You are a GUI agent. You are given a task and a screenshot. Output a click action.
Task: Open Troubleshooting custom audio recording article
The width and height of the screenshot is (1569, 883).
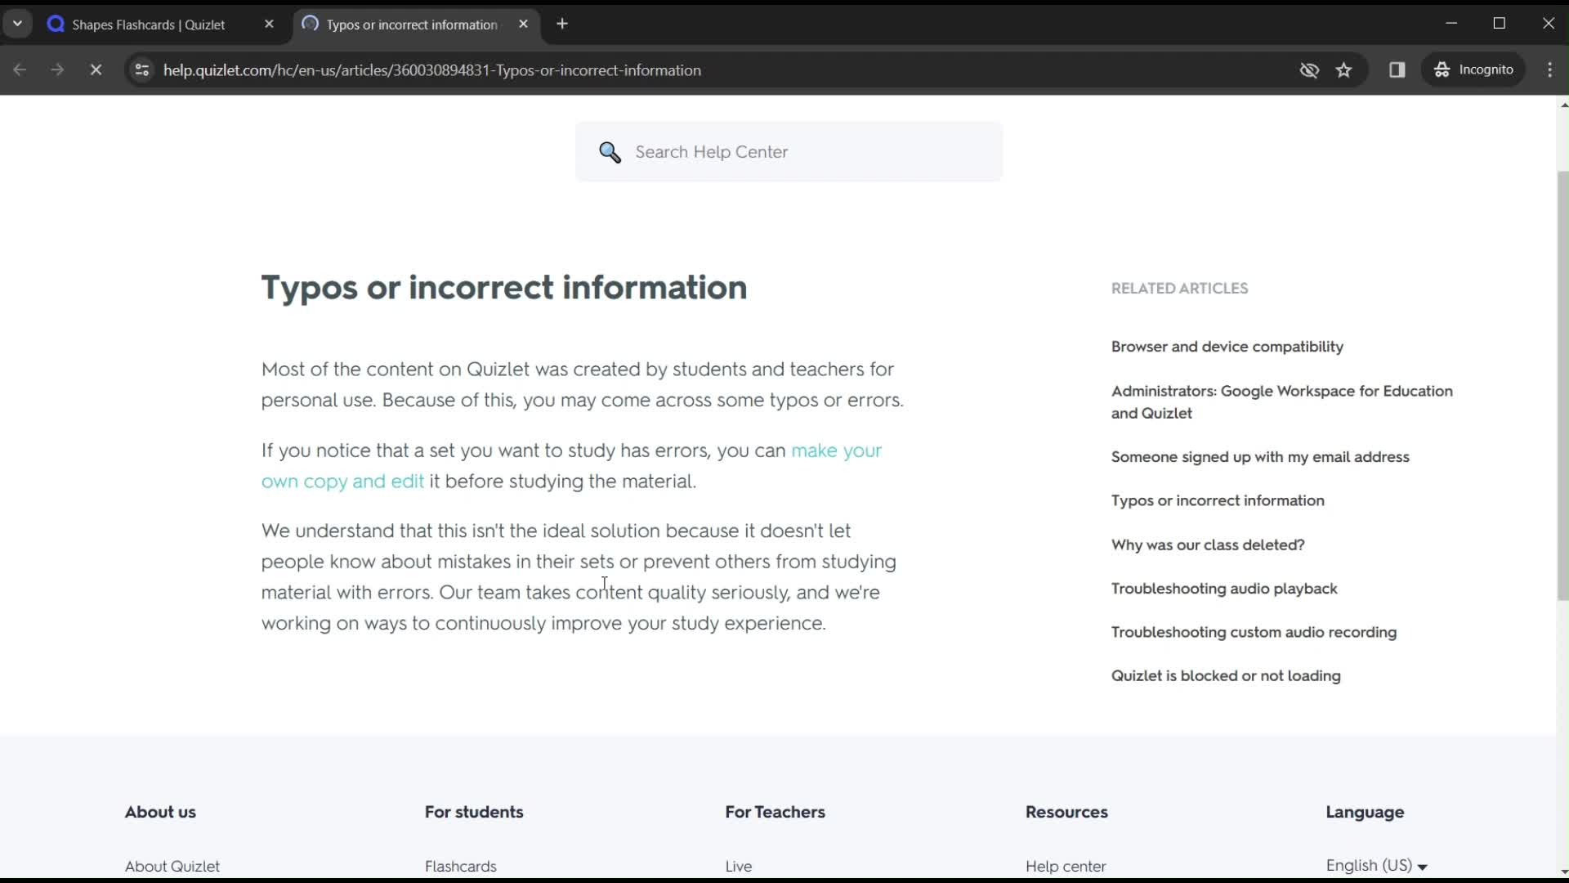[x=1254, y=632]
